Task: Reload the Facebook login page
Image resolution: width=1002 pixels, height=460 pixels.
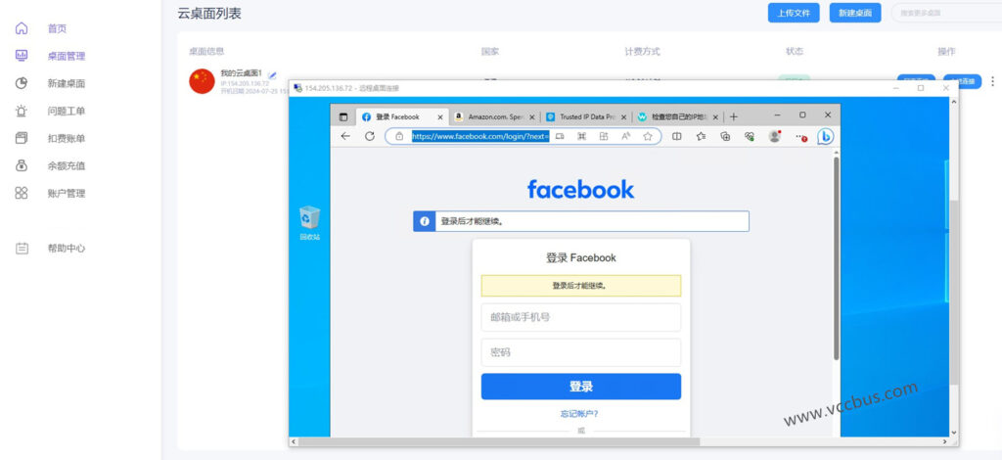Action: pos(370,137)
